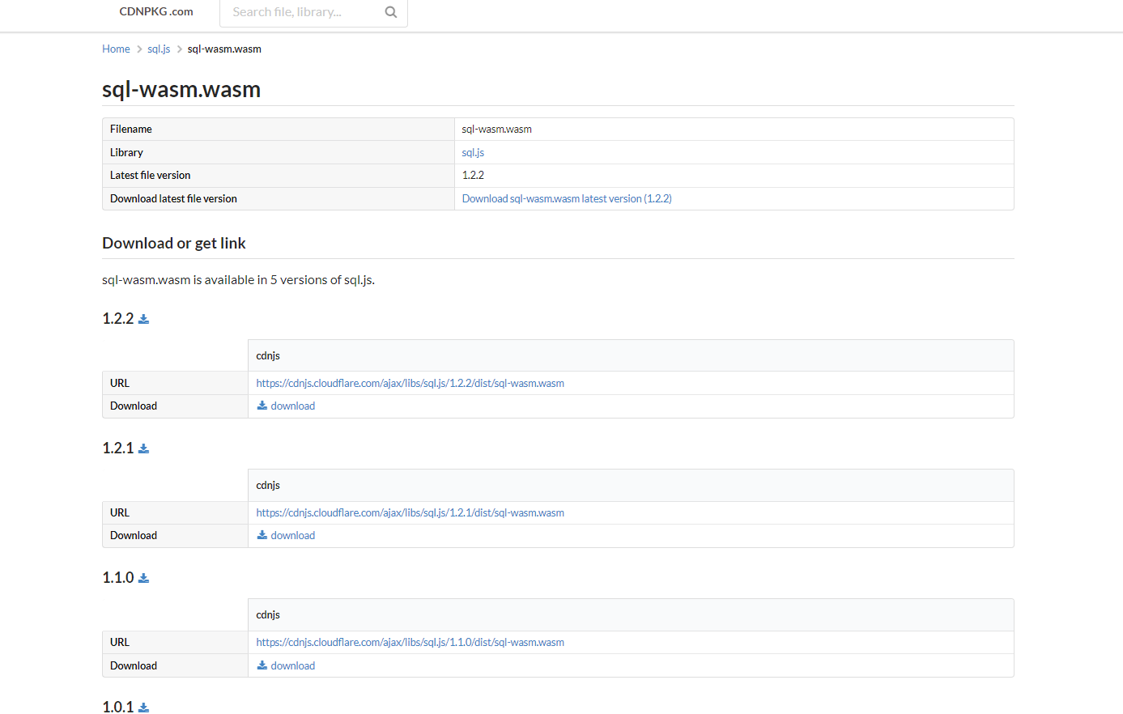The image size is (1123, 714).
Task: Click 'Download sql-wasm.wasm latest version (1.2.2)'
Action: (x=566, y=198)
